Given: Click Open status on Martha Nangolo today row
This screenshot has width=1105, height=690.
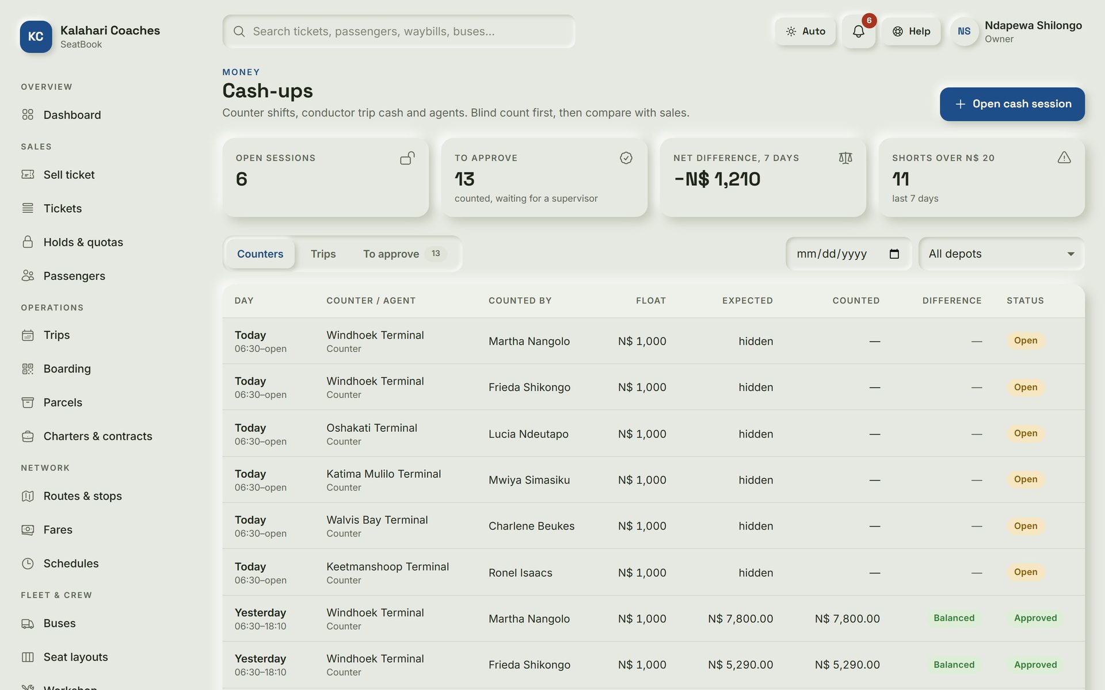Looking at the screenshot, I should click(1026, 340).
